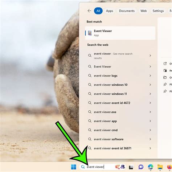Open File Explorer from the taskbar
The image size is (172, 172).
click(160, 167)
